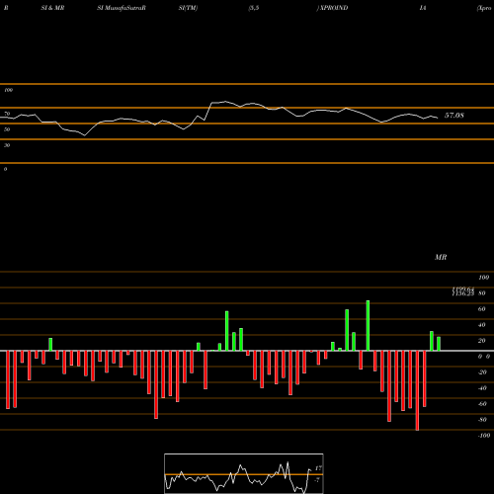Click the 'SI MunafaSutraR' header text
Viewport: 494px width, 494px height.
click(122, 8)
